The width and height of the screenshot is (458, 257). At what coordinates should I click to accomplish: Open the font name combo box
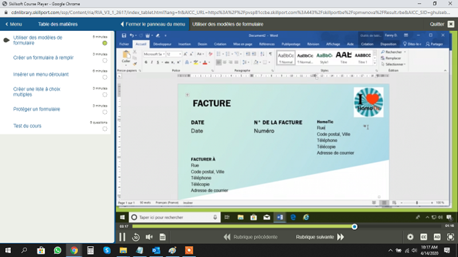click(x=154, y=54)
